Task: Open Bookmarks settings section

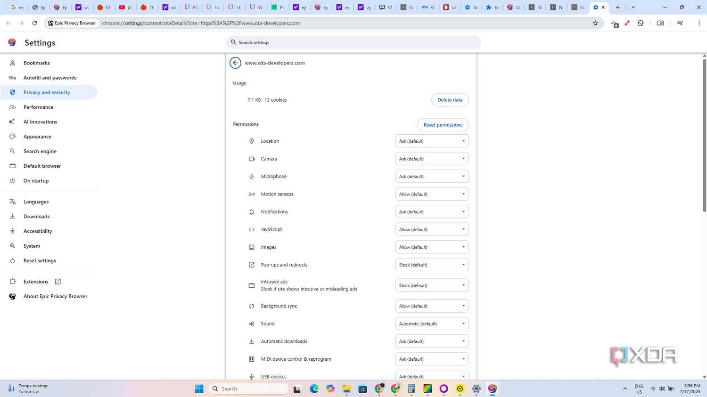Action: coord(49,63)
